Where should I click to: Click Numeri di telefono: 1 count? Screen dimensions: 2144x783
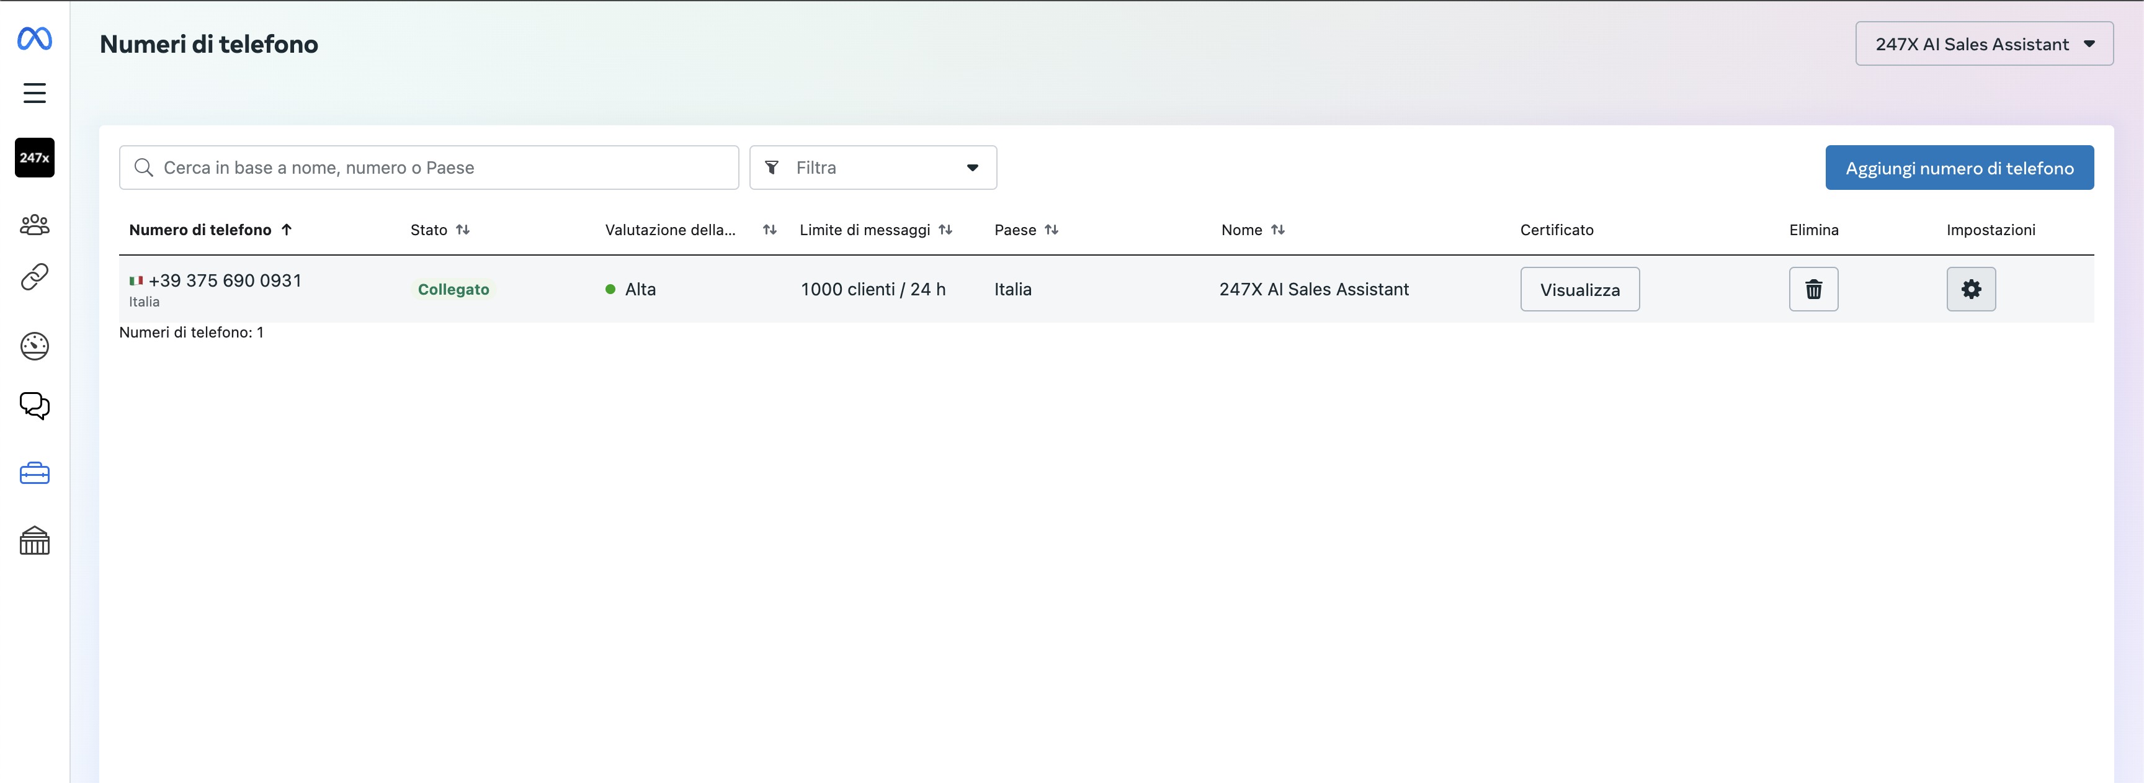(192, 332)
